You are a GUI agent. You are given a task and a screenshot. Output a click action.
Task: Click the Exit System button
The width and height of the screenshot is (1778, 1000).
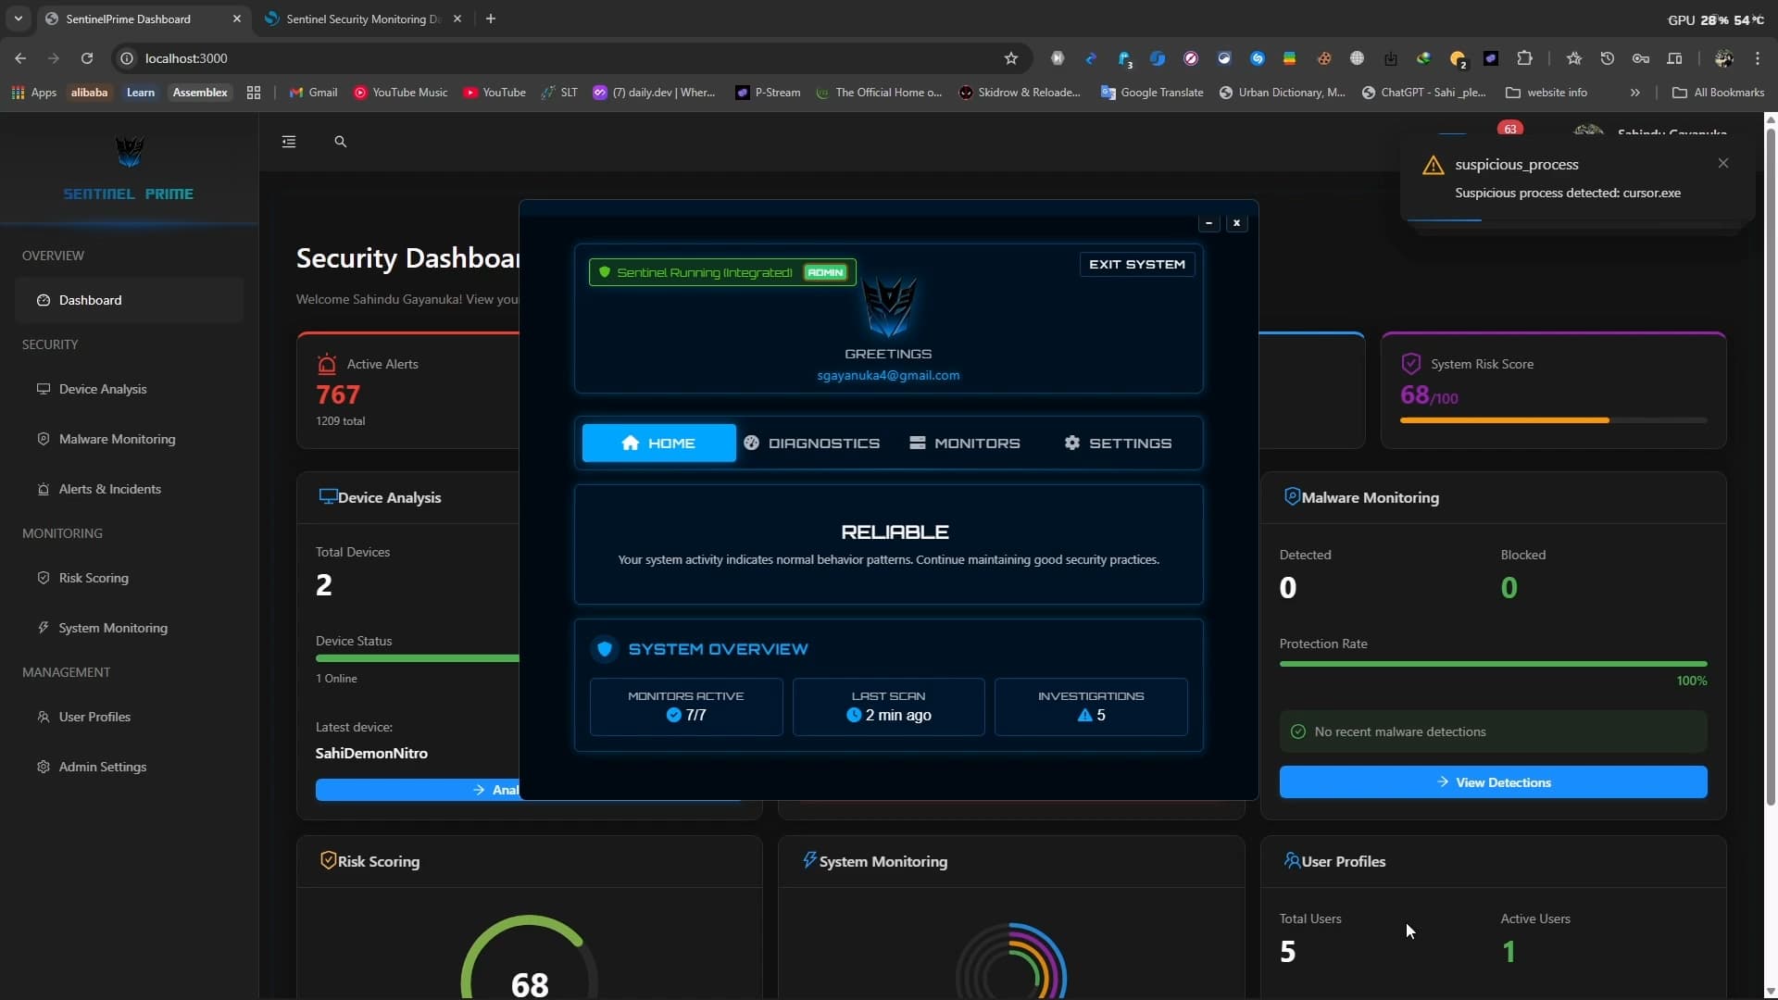1136,265
